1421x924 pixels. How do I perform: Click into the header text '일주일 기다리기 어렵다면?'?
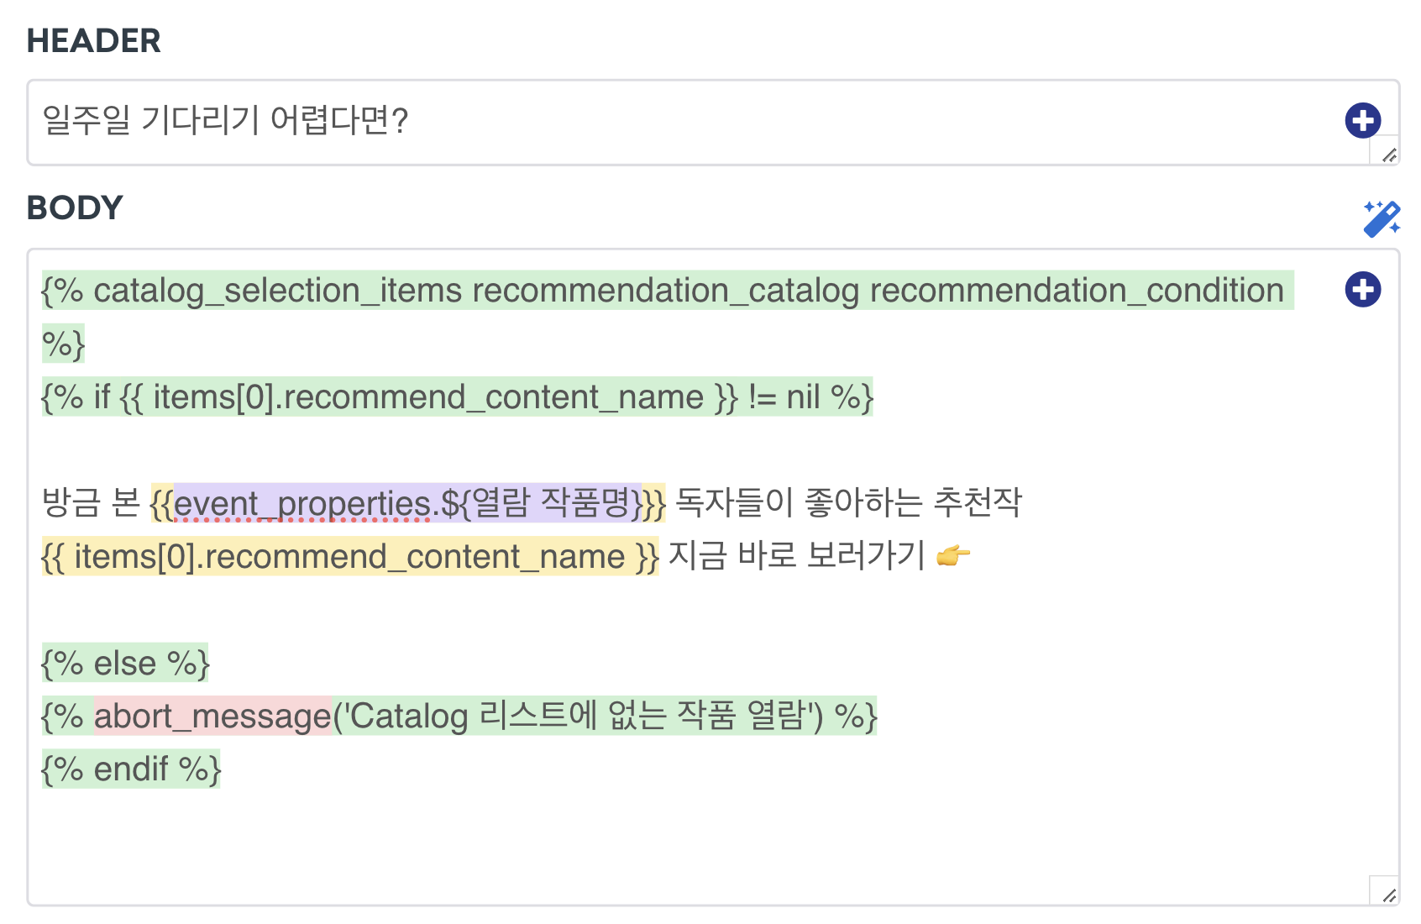pyautogui.click(x=225, y=120)
